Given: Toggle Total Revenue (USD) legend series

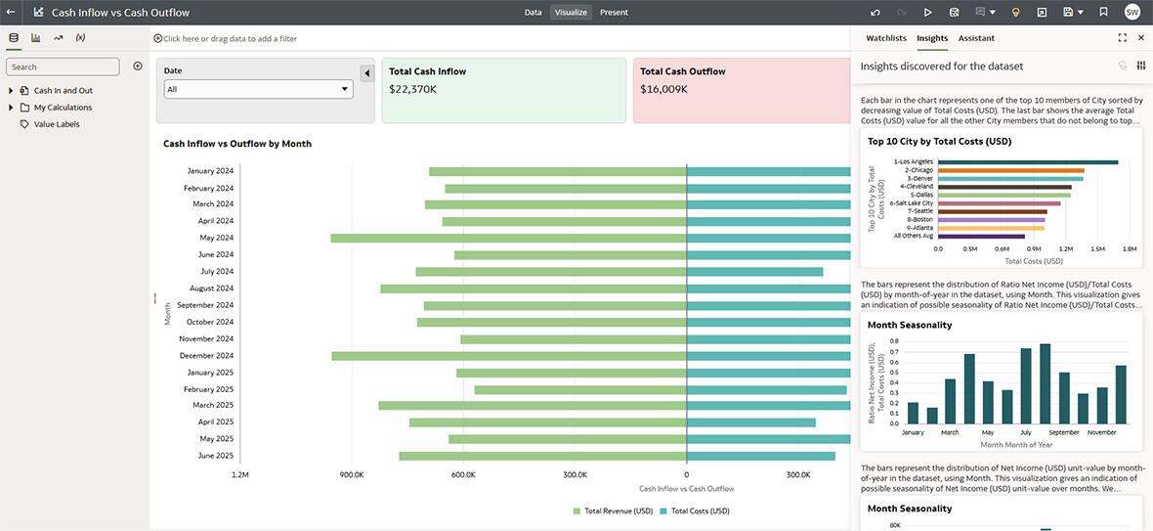Looking at the screenshot, I should coord(613,510).
